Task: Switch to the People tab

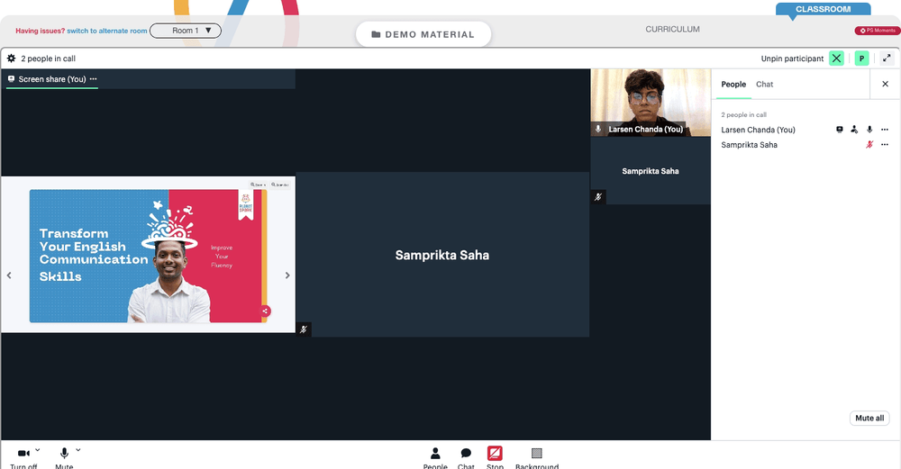Action: tap(733, 85)
